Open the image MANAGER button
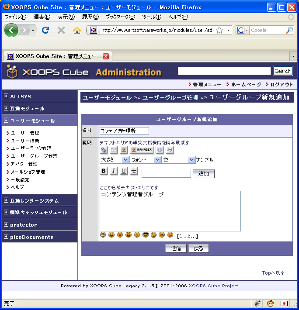The width and height of the screenshot is (299, 310). 142,150
